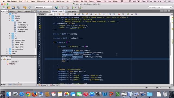Click the Stop Macro Recording icon

tap(123, 14)
